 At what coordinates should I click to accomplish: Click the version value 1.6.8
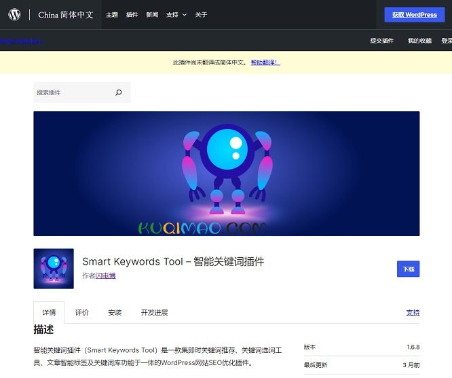coord(413,347)
